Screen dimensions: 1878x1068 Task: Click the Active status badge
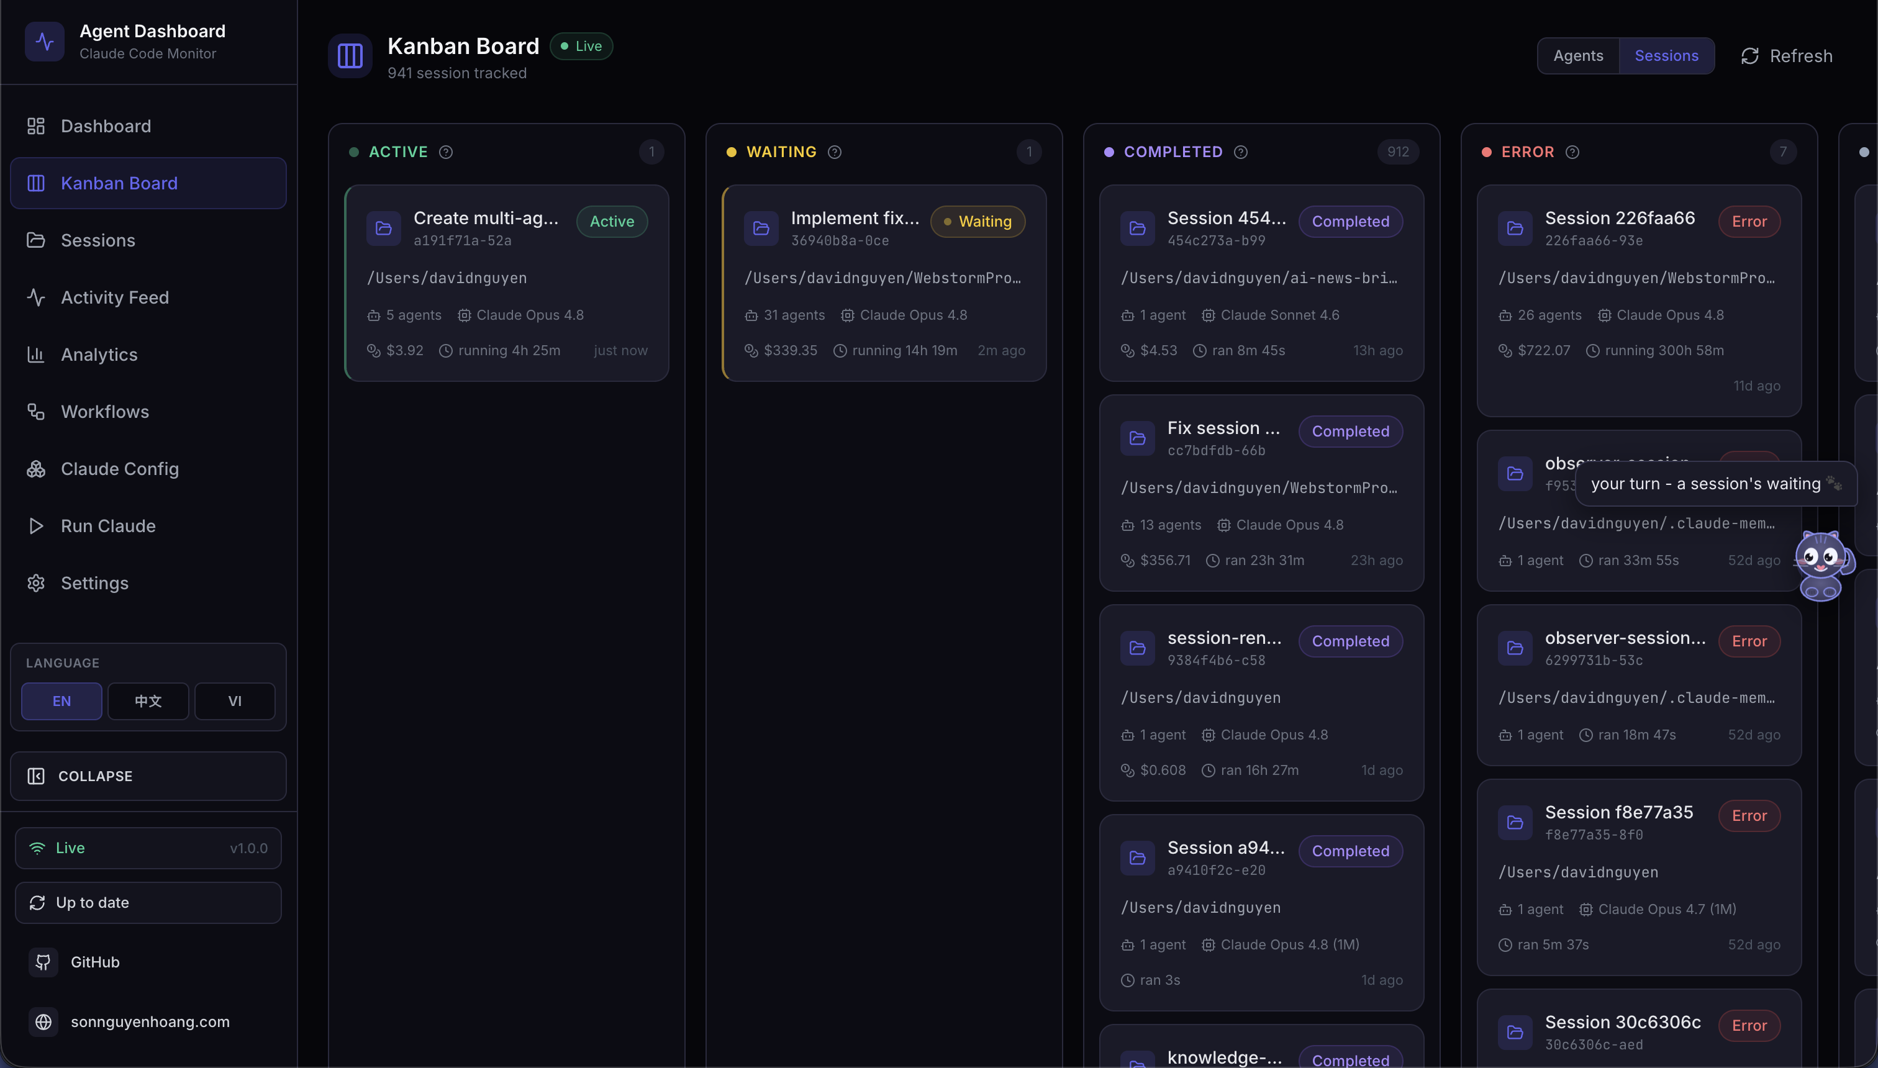point(612,222)
